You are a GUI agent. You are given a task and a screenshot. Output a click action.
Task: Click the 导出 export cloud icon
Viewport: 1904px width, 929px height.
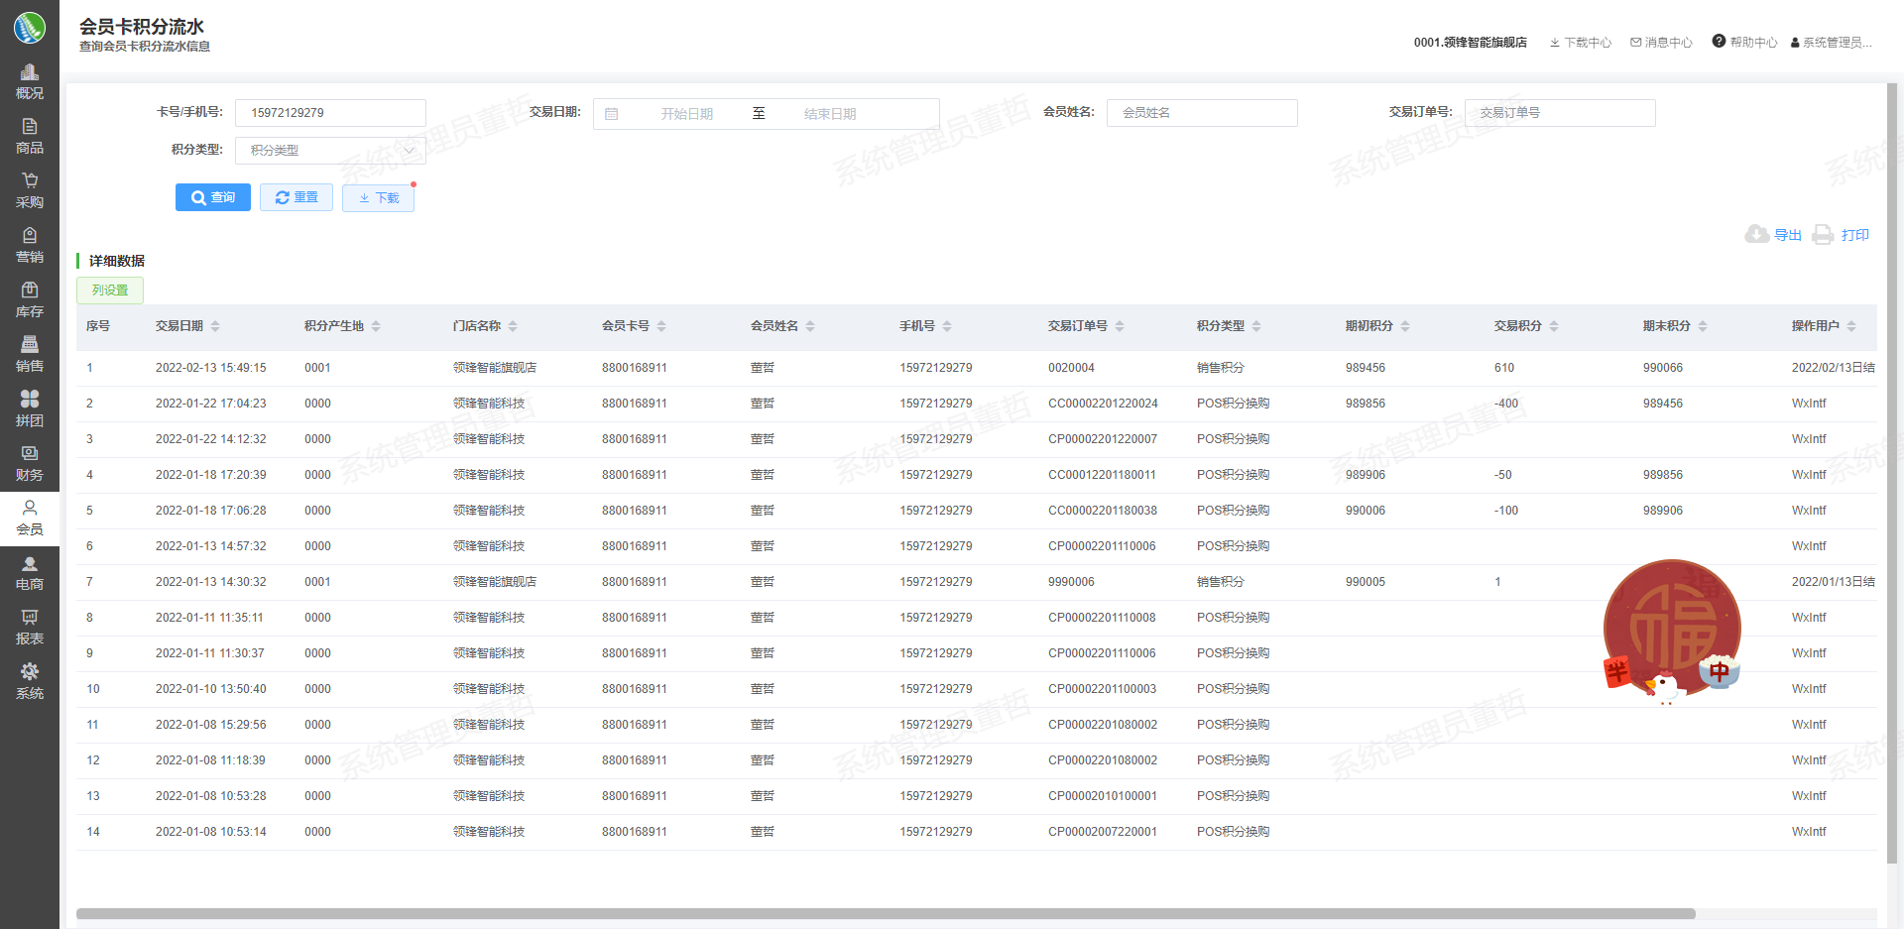pyautogui.click(x=1756, y=235)
